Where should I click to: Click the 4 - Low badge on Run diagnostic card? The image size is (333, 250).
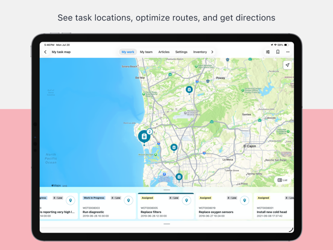click(116, 198)
